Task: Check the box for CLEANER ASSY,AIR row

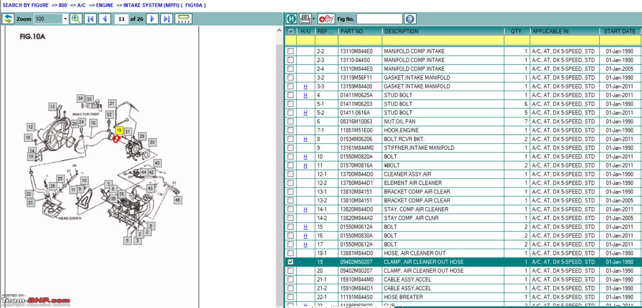Action: pos(291,174)
